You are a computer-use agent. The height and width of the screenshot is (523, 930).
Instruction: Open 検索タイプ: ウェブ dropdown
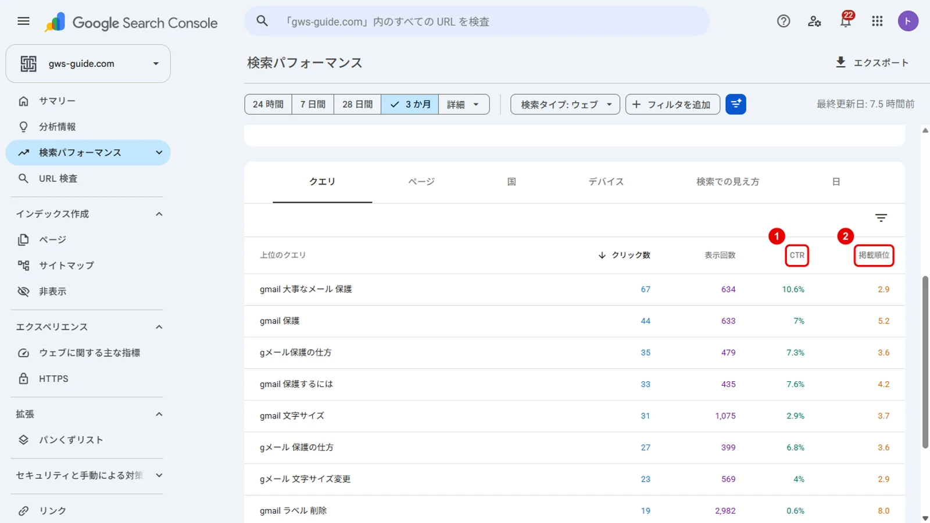[565, 105]
